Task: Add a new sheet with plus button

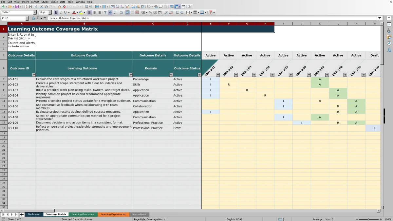Action: pos(22,214)
